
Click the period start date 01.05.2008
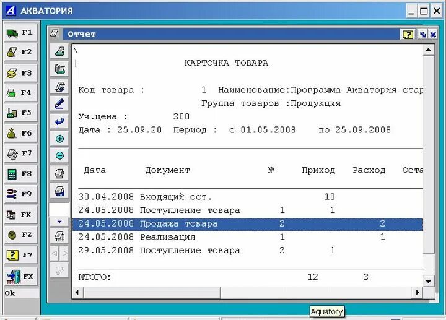tap(268, 130)
